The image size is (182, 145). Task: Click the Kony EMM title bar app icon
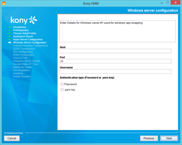[4, 3]
